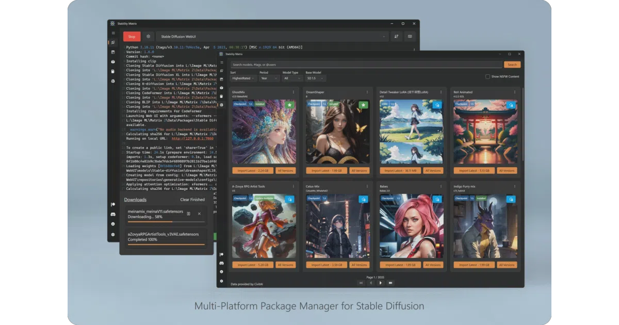Open Packages icon in front window sidebar

pos(222,79)
